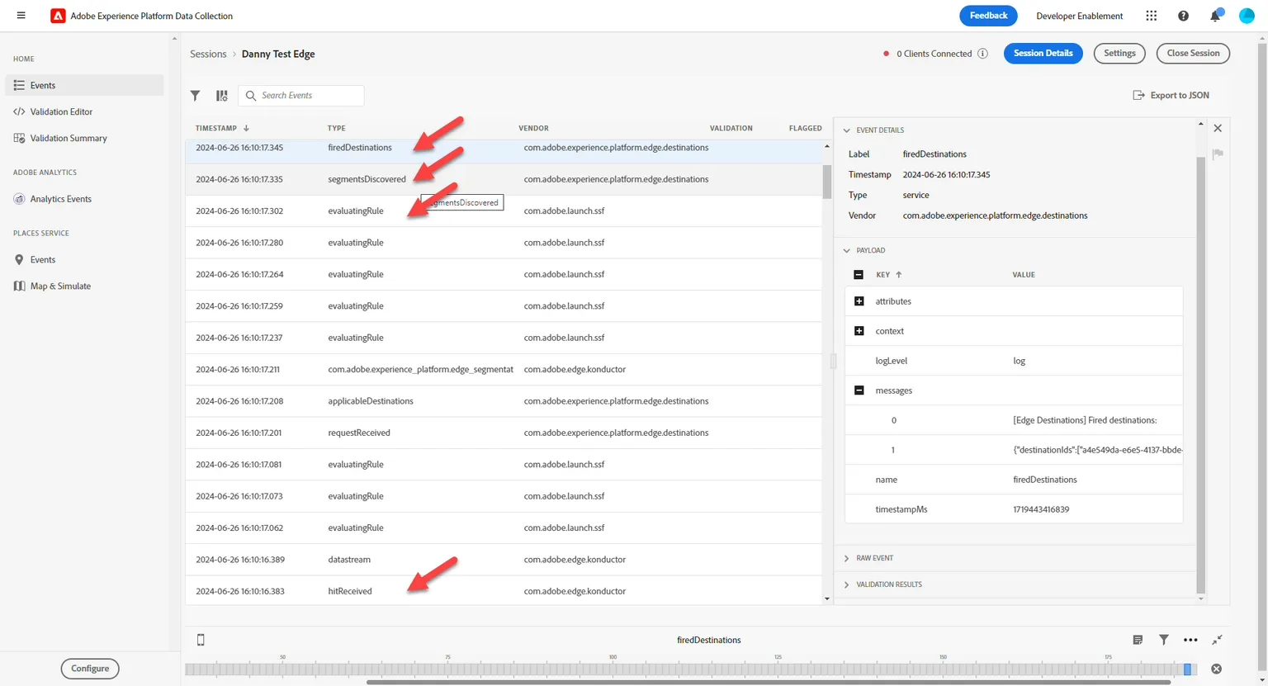
Task: Click Export to JSON
Action: click(1171, 96)
